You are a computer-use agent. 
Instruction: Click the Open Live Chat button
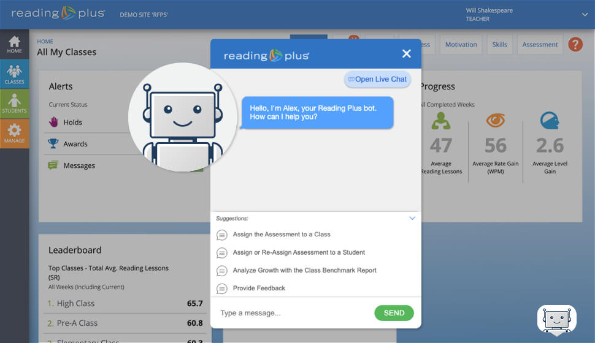pyautogui.click(x=378, y=79)
